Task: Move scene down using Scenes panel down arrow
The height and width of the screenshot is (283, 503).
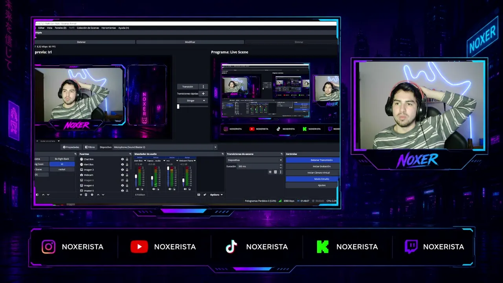Action: coord(48,195)
